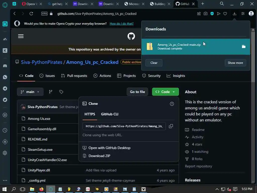Open Among_Us_pc_Cracked repository link
This screenshot has height=193, width=257.
pos(92,62)
